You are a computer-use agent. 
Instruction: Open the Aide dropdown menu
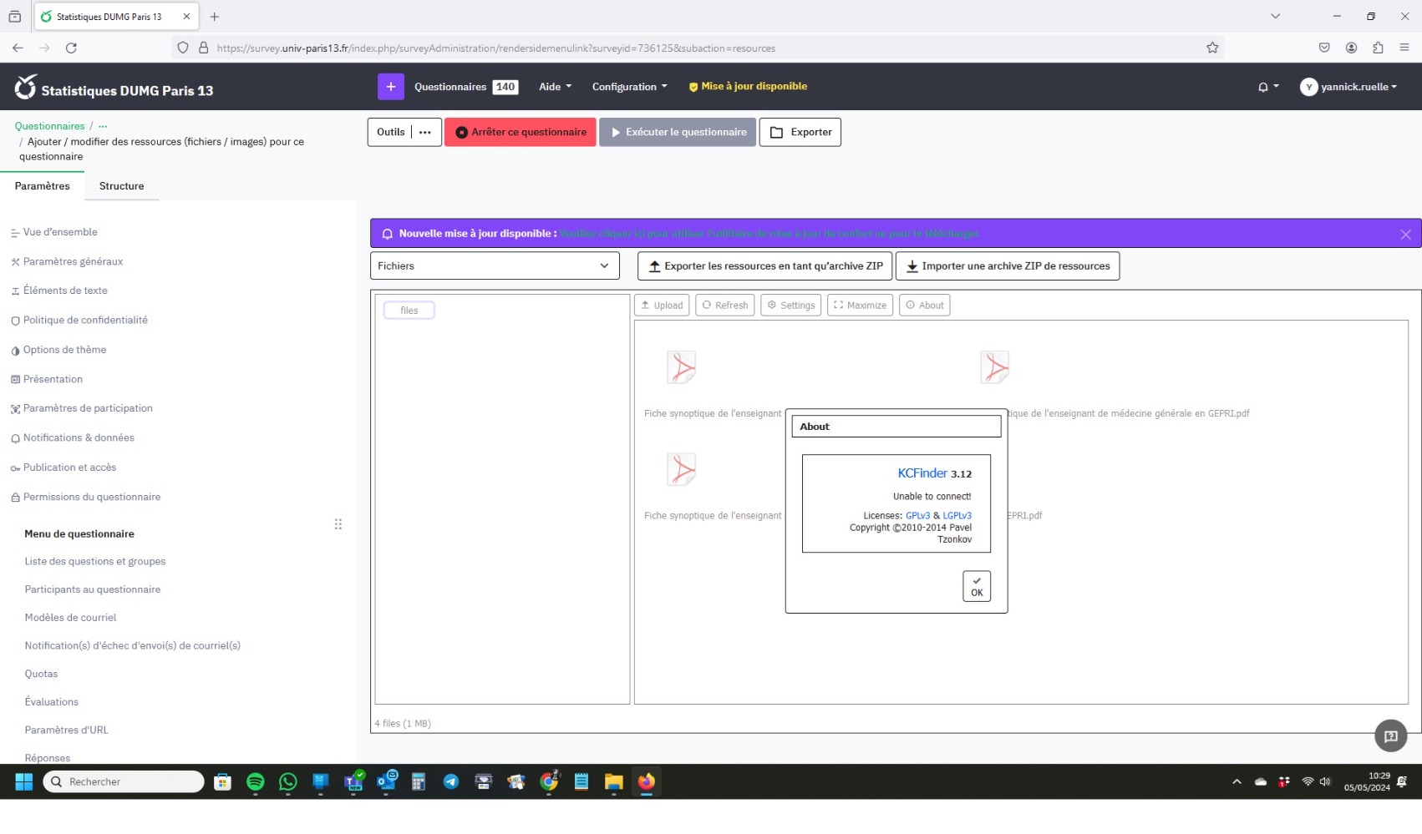(x=555, y=87)
